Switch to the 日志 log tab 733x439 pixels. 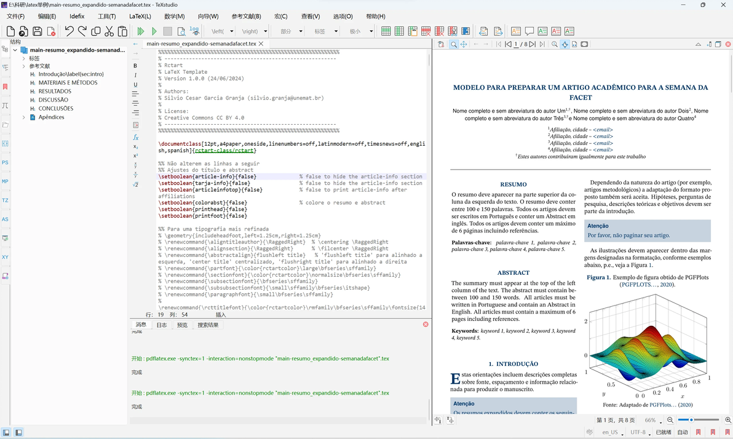pyautogui.click(x=161, y=325)
